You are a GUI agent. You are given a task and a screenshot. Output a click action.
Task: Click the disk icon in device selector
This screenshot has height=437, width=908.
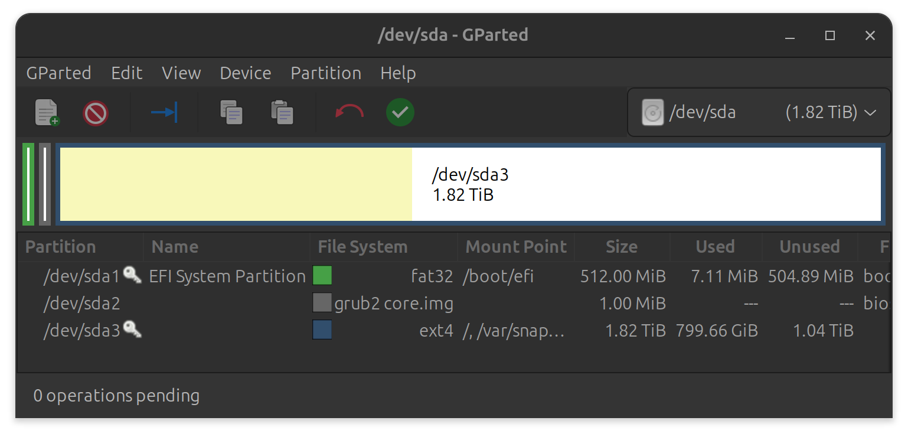pos(653,112)
